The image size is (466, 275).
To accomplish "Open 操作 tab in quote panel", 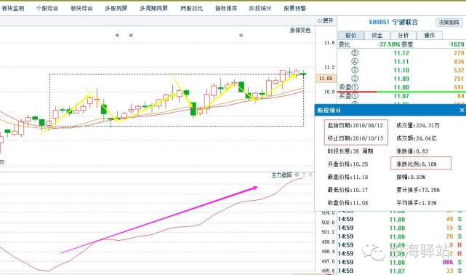I will click(429, 36).
